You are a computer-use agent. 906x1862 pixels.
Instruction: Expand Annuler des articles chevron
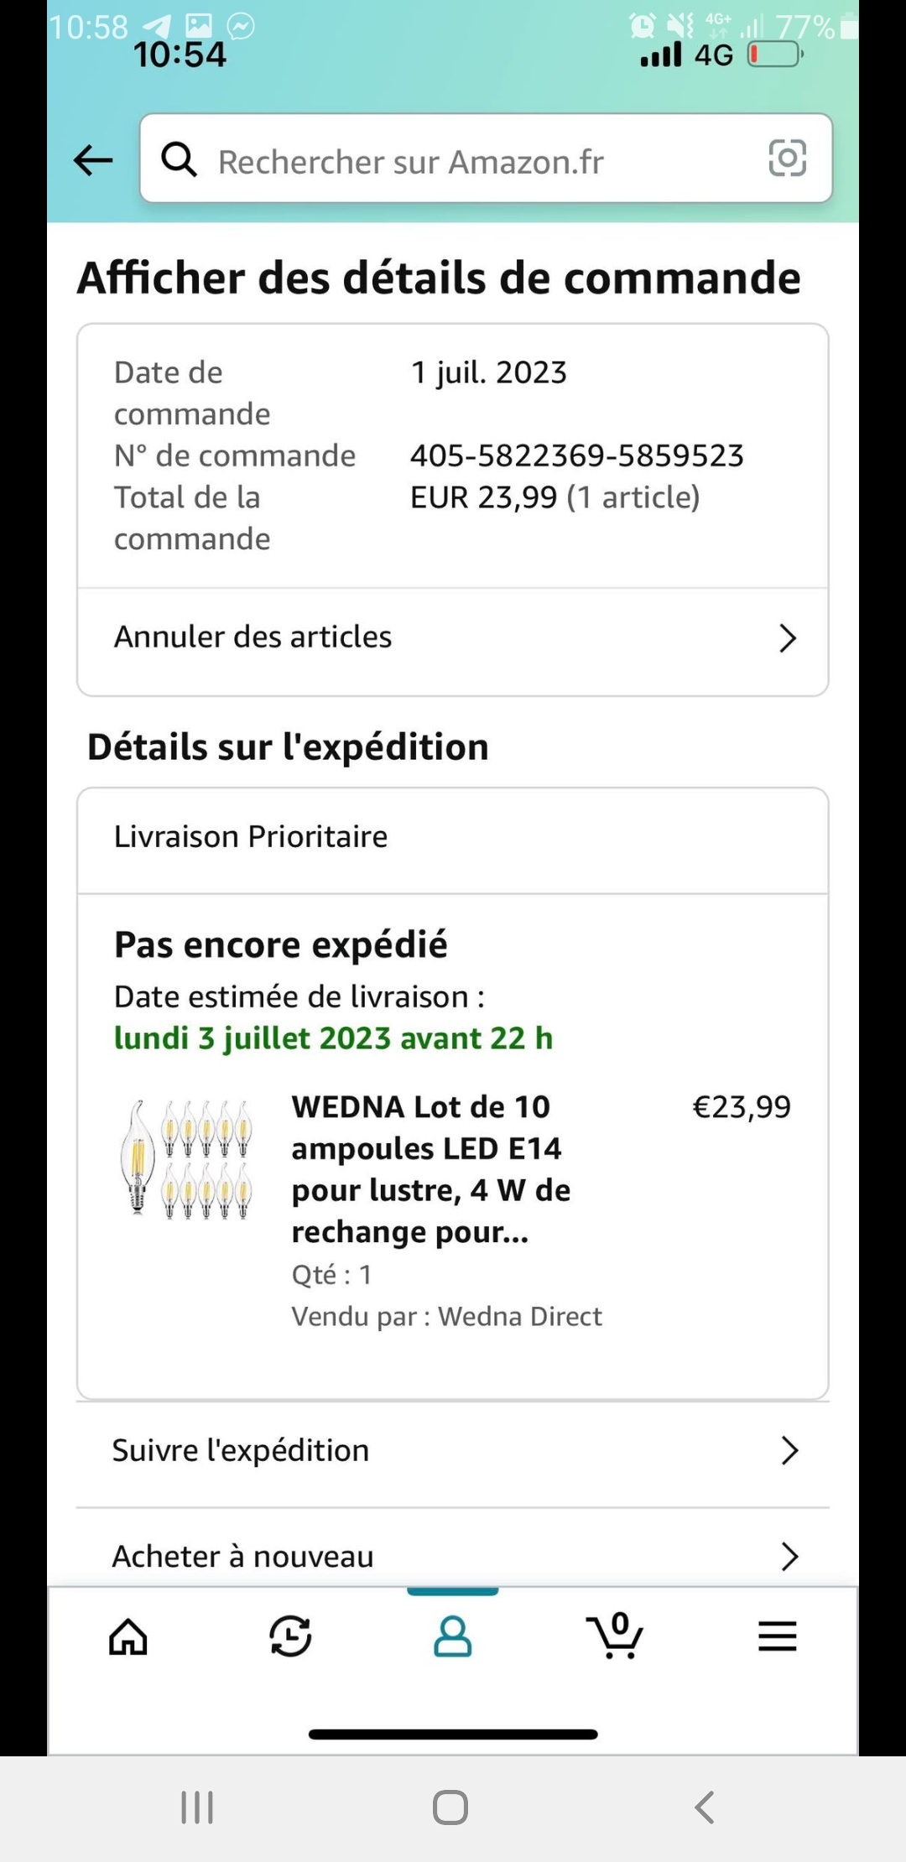tap(787, 638)
